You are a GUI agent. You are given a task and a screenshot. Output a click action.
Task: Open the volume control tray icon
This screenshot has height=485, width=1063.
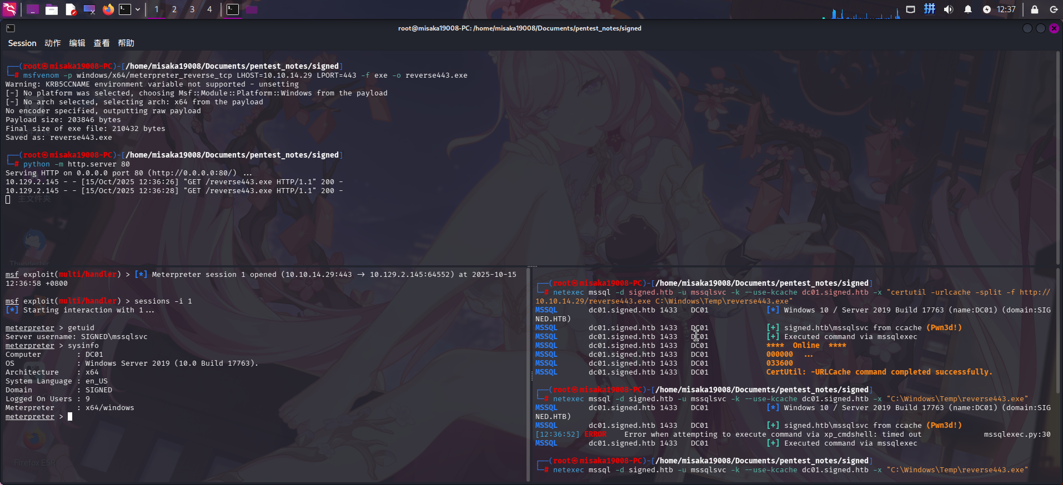[948, 9]
